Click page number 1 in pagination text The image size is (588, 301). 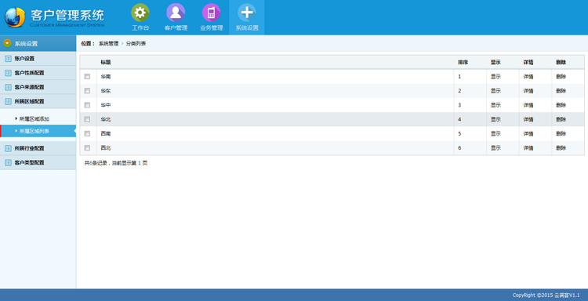140,163
